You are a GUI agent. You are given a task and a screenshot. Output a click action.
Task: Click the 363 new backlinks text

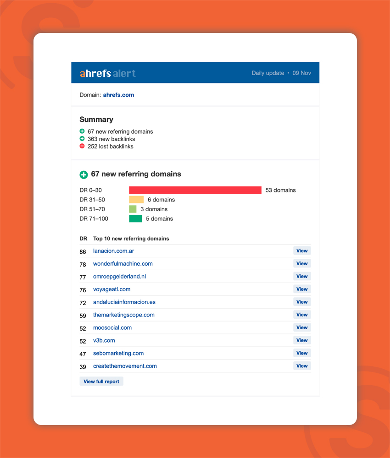point(111,139)
